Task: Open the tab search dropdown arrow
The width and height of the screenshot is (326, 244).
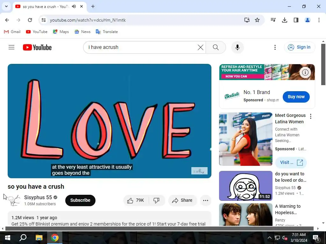Action: pyautogui.click(x=6, y=6)
